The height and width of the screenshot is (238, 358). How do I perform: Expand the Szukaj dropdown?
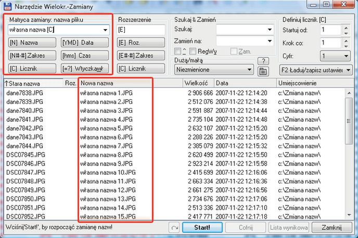tap(270, 30)
